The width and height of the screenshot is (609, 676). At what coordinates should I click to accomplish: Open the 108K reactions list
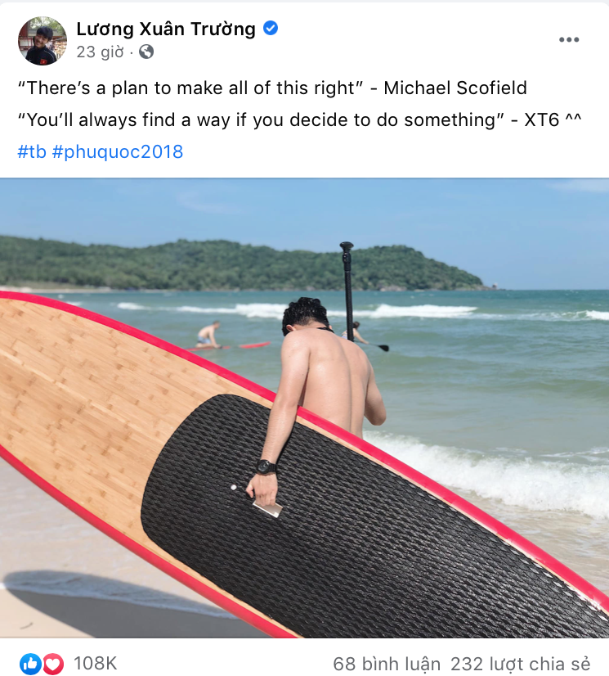[x=95, y=664]
